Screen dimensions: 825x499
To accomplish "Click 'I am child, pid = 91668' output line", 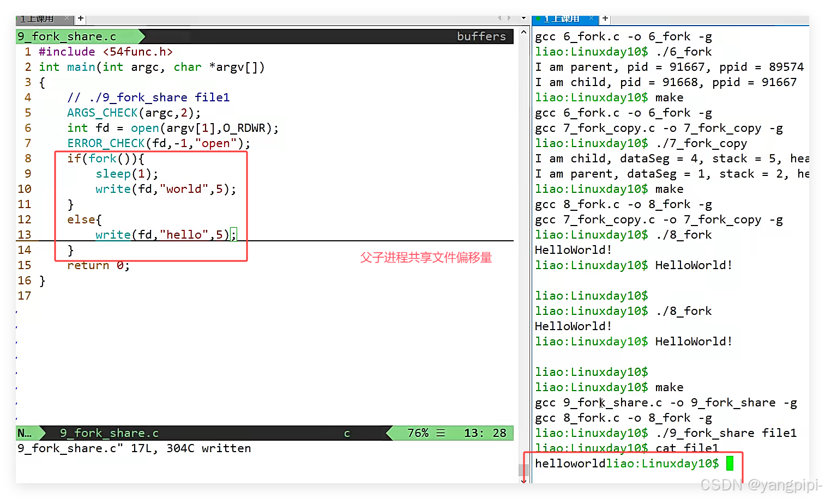I will tap(666, 82).
